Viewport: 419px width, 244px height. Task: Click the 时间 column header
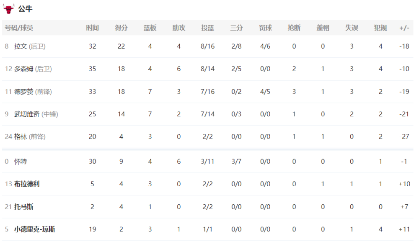(x=93, y=28)
